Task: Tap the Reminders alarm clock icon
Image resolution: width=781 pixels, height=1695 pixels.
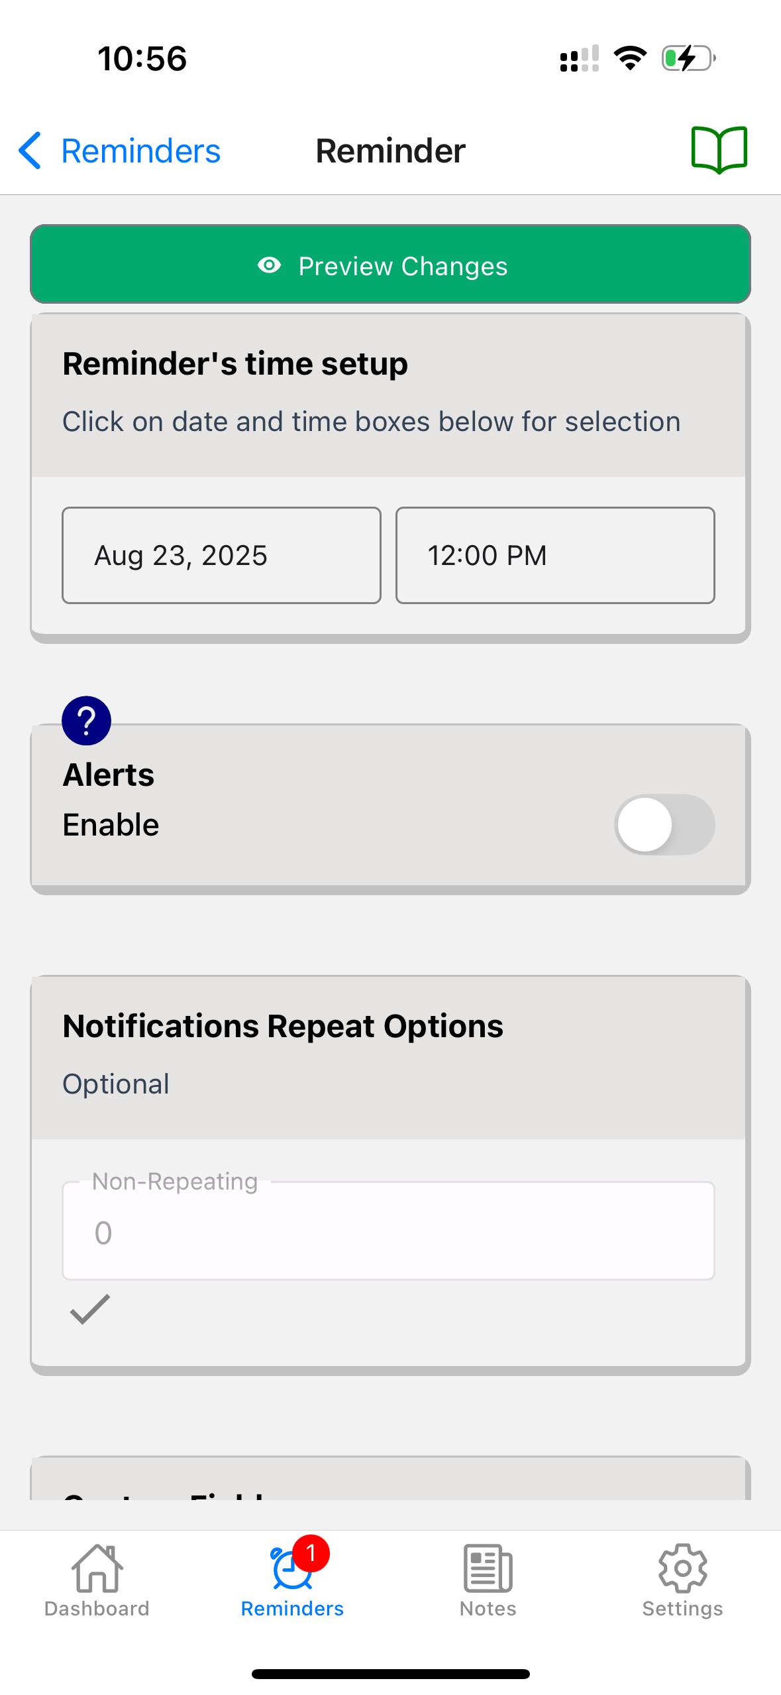Action: point(289,1570)
